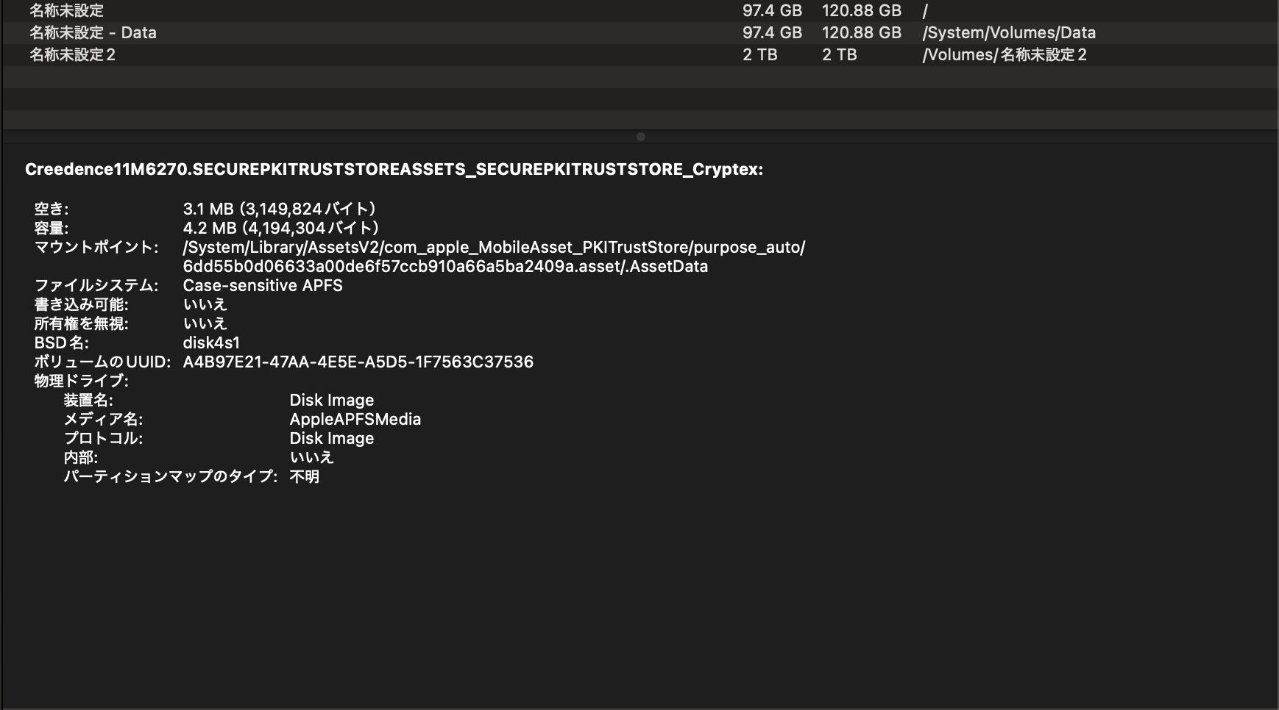
Task: Click the /System/Volumes/Data mount point cell
Action: pyautogui.click(x=1009, y=33)
